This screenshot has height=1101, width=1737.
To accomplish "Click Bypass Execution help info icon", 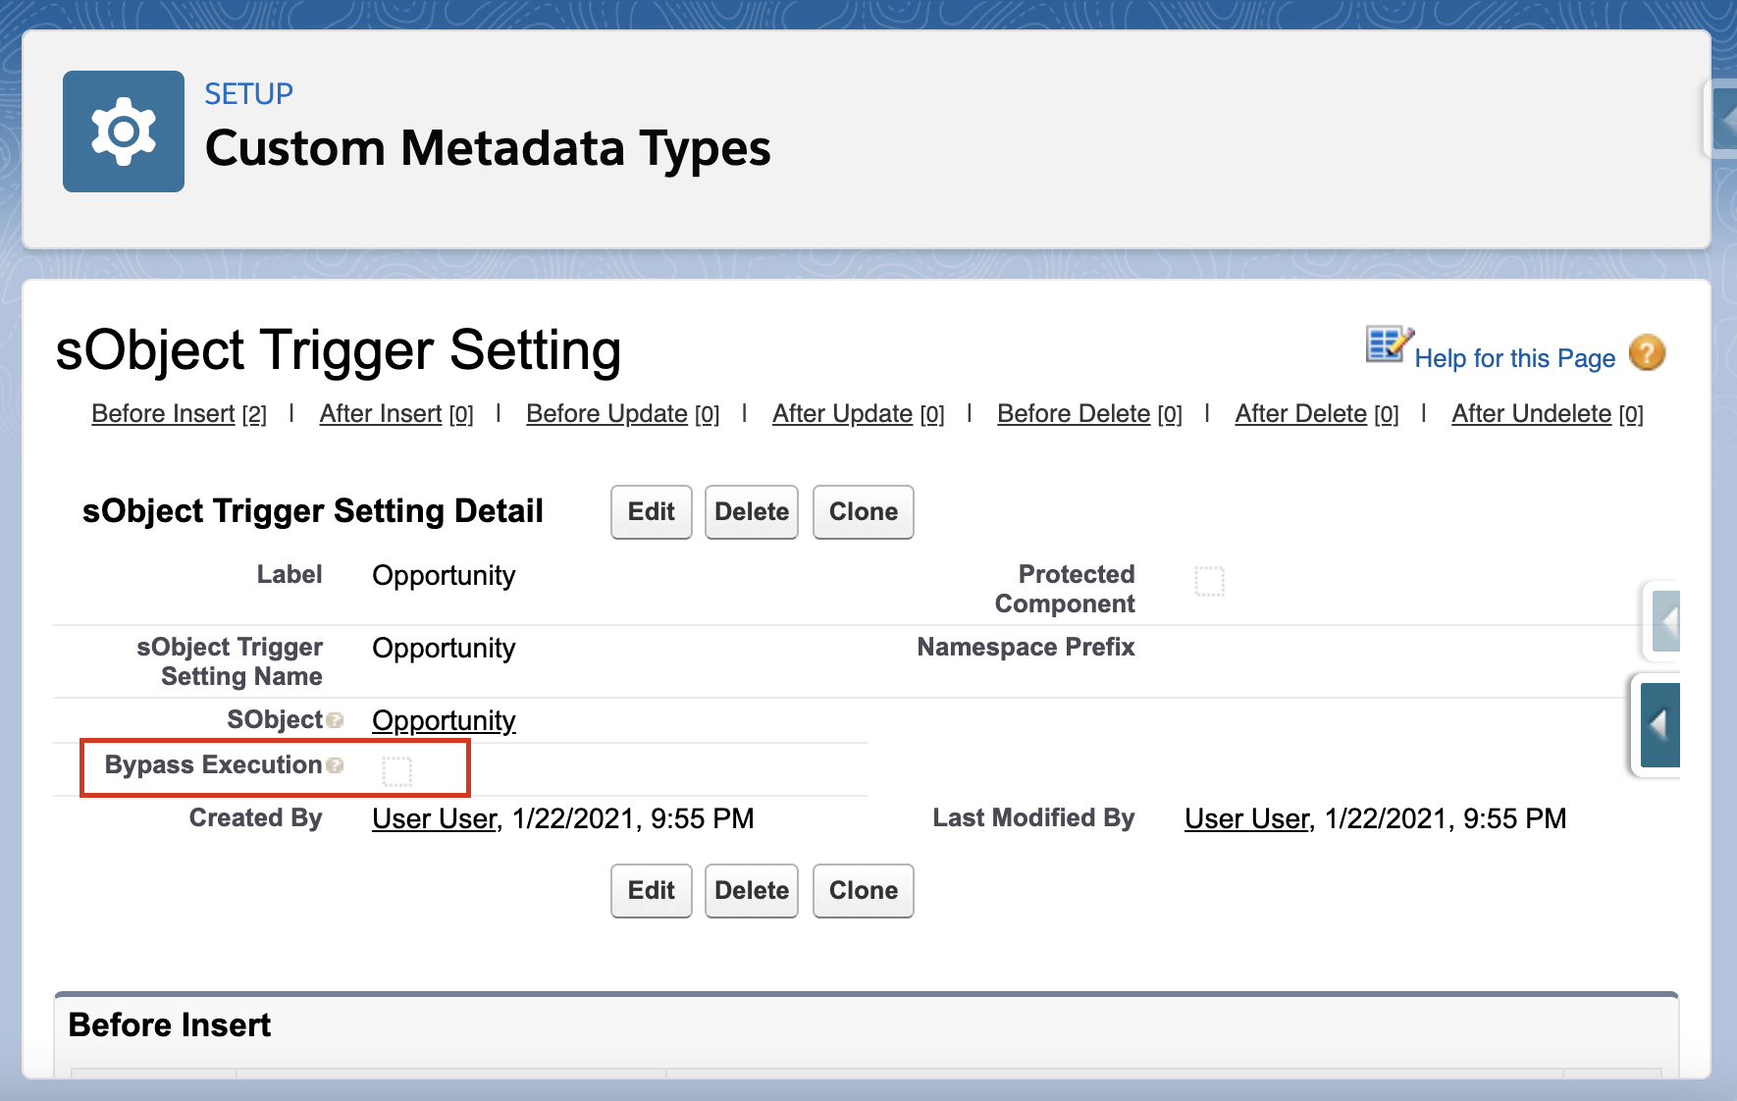I will pyautogui.click(x=335, y=765).
